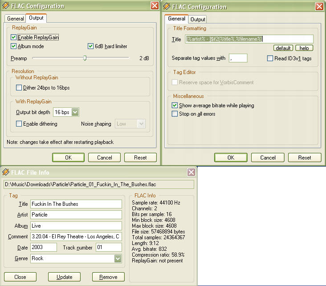Toggle the 6dB hard limiter checkbox
The image size is (326, 286).
pos(90,46)
